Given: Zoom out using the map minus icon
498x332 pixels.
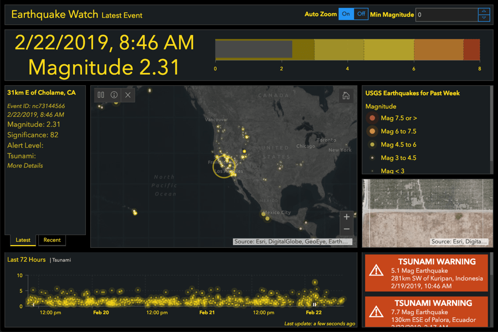Looking at the screenshot, I should (346, 229).
